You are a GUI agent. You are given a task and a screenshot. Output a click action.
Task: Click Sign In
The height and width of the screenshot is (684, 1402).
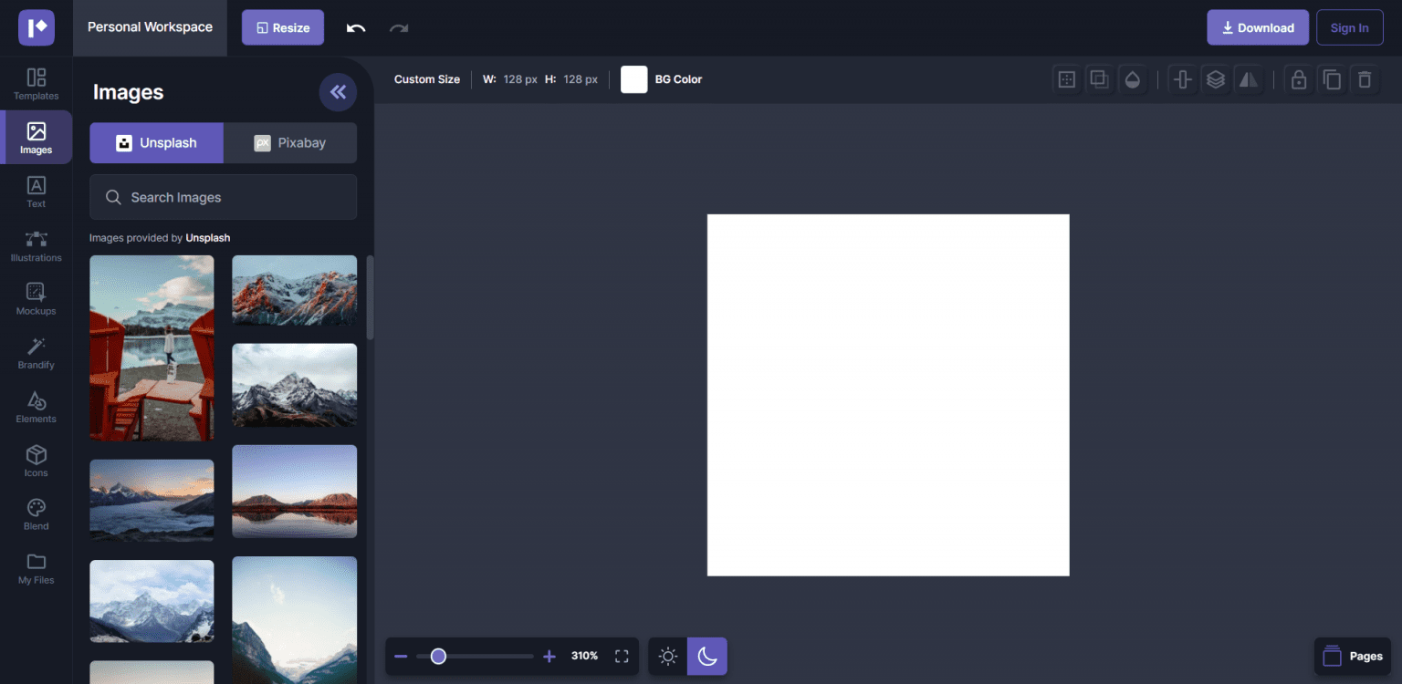1349,27
